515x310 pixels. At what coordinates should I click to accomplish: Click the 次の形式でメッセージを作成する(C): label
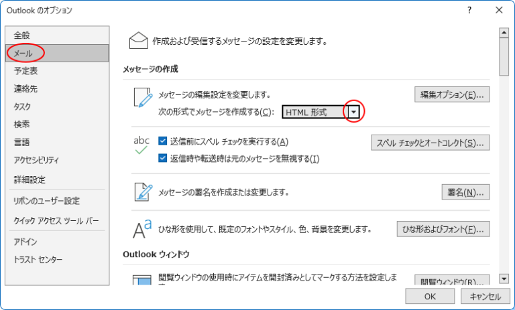pyautogui.click(x=216, y=112)
